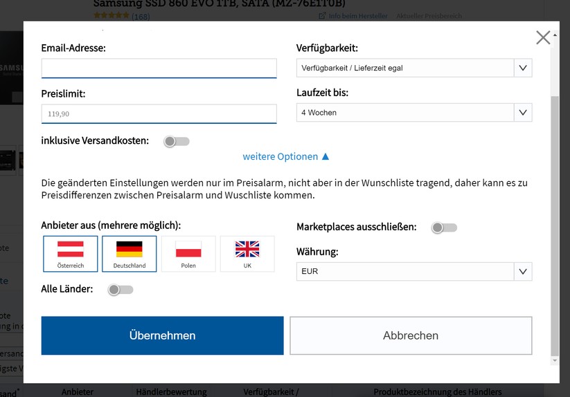Click the scrollbar down arrow
Screen dimensions: 570x397
[x=553, y=360]
